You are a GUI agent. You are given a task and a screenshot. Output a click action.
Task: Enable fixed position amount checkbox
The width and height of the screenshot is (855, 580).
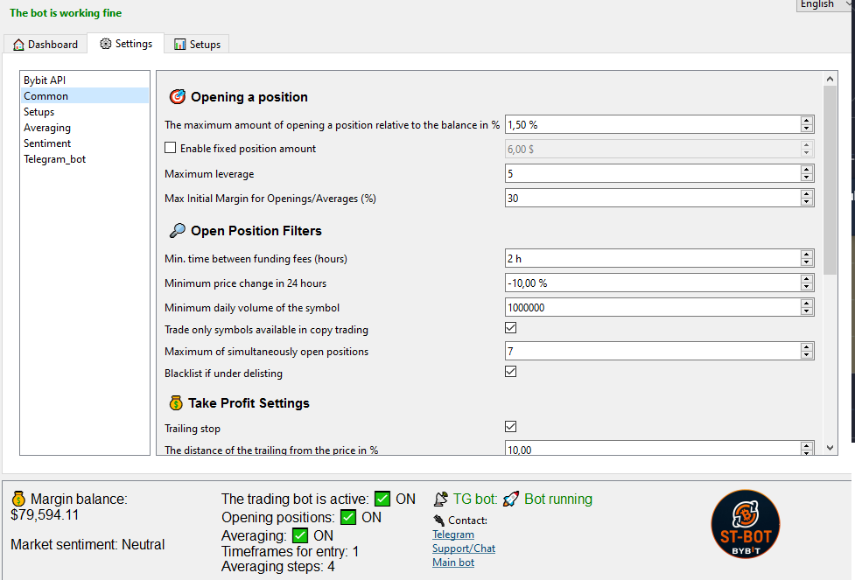[x=170, y=148]
